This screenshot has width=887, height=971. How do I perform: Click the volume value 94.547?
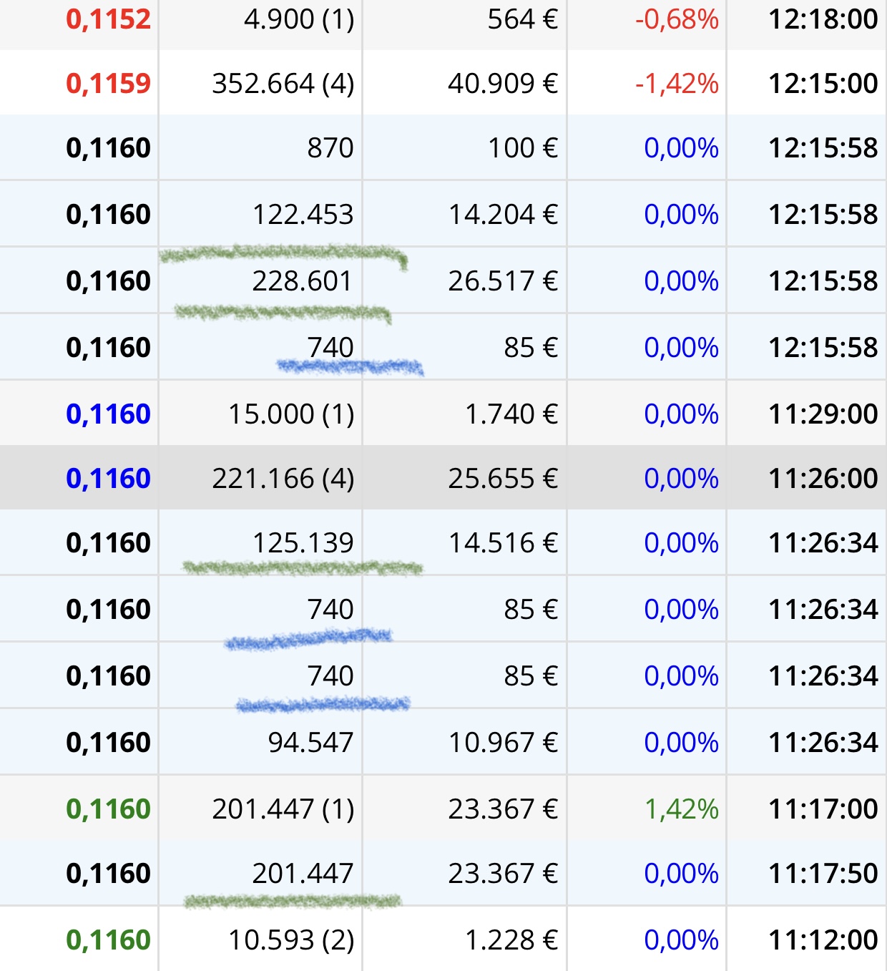pos(311,743)
